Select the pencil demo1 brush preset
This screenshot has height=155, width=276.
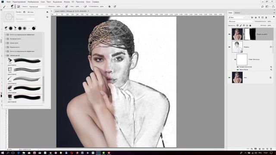tap(25, 62)
